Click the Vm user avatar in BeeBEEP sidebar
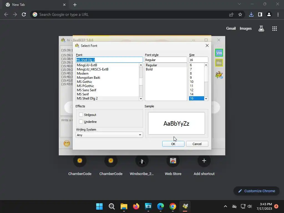Image resolution: width=284 pixels, height=213 pixels. click(x=219, y=53)
